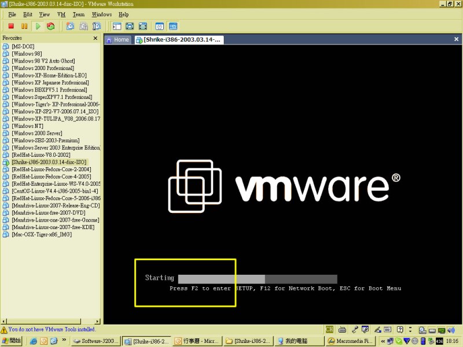Select [Windows NT] in Favorites
The image size is (463, 347).
27,126
